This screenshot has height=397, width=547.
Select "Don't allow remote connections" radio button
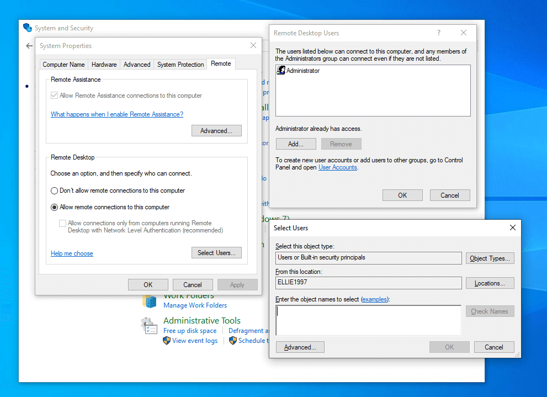pos(55,190)
